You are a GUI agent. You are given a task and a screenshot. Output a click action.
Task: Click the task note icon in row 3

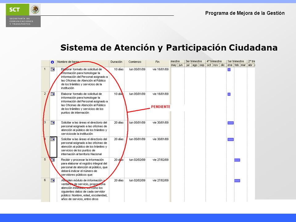[x=52, y=123]
